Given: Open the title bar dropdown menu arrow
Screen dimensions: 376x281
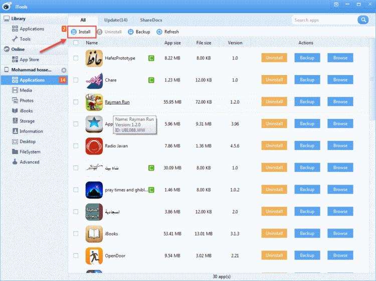Looking at the screenshot, I should (334, 4).
